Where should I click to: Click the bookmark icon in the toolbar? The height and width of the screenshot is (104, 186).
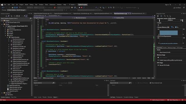coord(114,8)
